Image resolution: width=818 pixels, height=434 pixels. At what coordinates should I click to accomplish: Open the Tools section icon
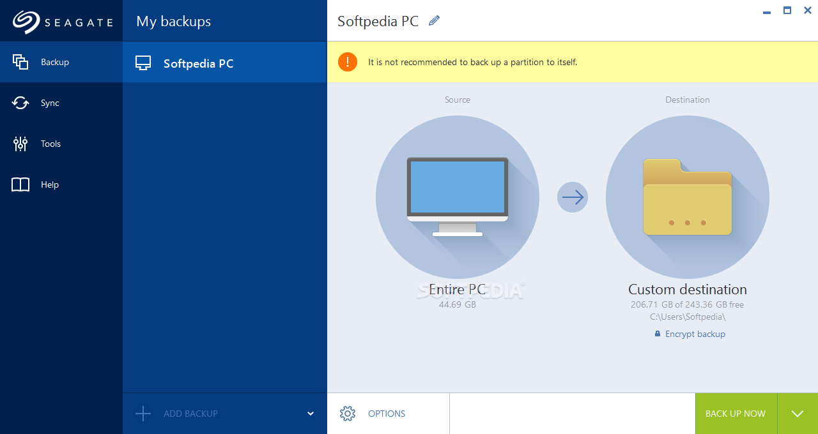click(x=20, y=143)
